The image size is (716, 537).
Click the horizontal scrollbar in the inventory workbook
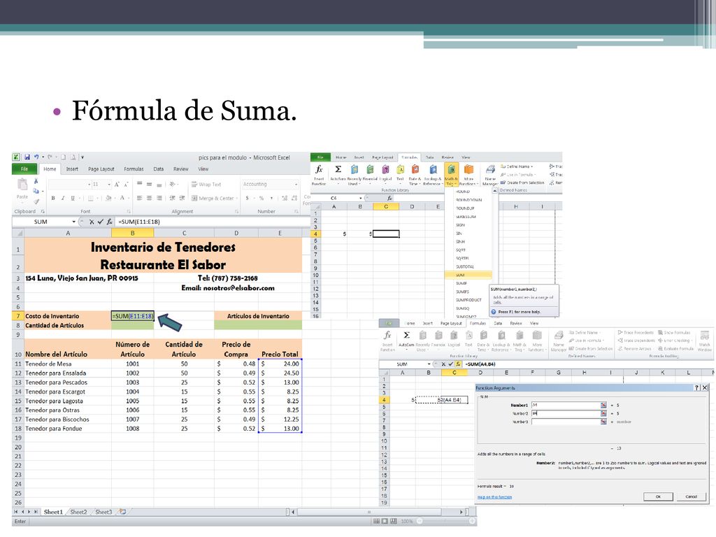coord(378,512)
